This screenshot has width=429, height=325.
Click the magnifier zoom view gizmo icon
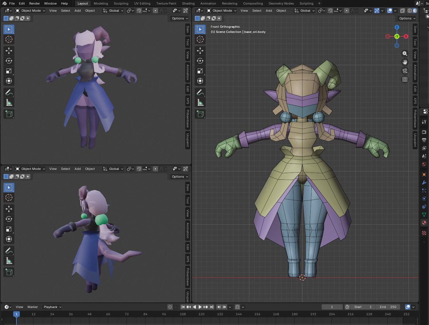(x=405, y=54)
